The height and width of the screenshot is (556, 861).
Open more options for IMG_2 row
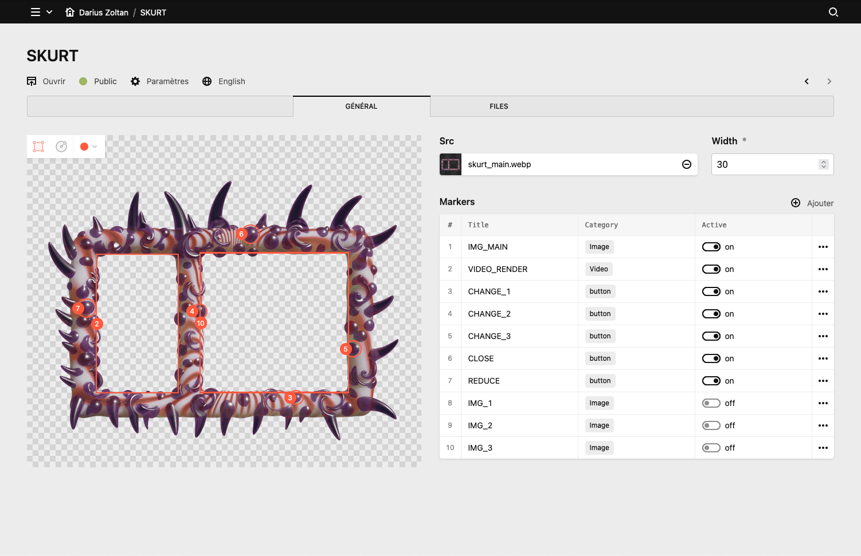(823, 425)
